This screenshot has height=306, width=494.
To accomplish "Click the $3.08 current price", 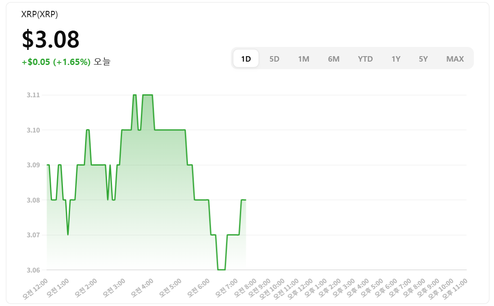I will click(50, 39).
